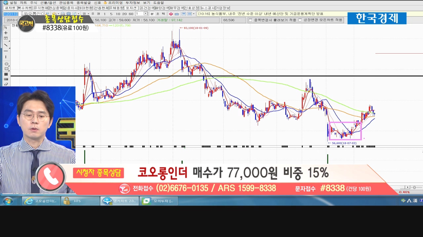The height and width of the screenshot is (237, 423).
Task: Select the ellipse drawing tool
Action: coord(6,64)
